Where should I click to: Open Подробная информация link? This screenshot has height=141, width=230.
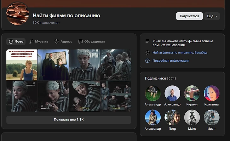click(171, 61)
